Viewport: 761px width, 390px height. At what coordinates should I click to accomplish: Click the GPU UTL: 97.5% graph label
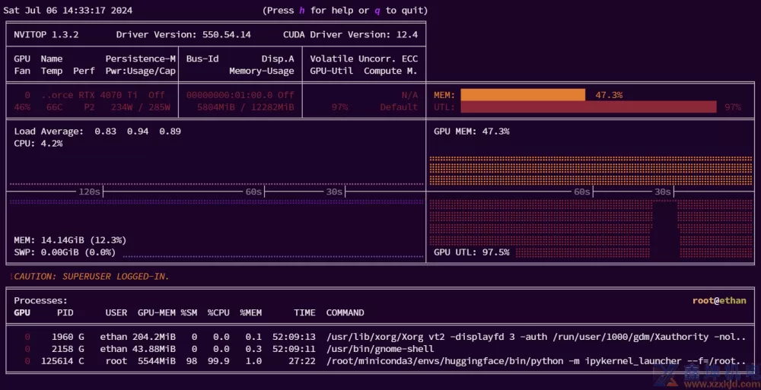[472, 252]
